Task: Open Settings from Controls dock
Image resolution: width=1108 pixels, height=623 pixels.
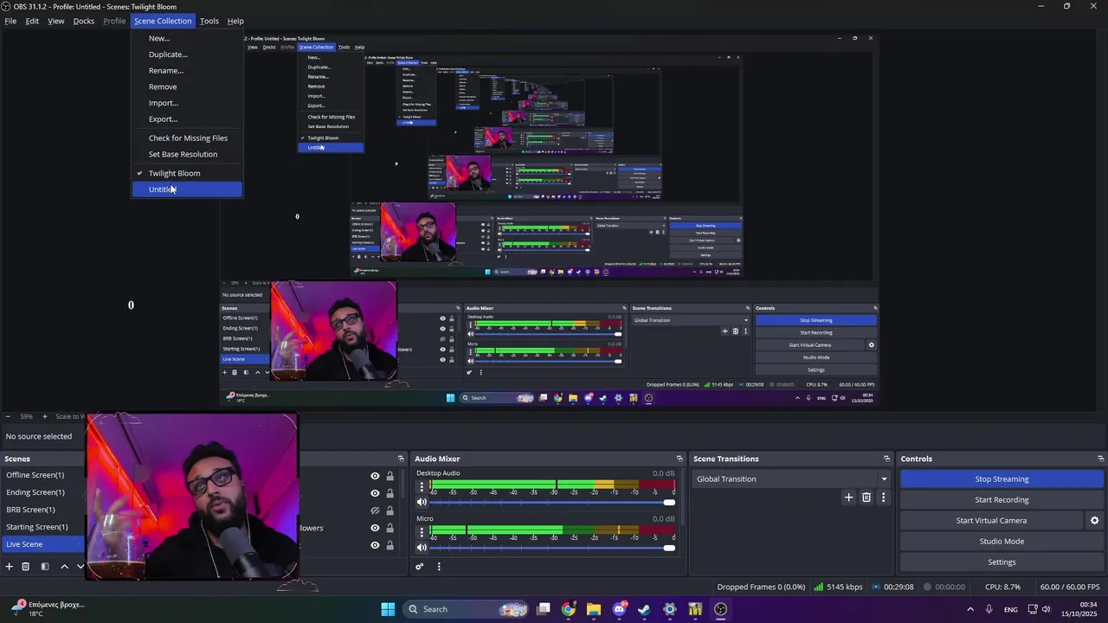Action: pyautogui.click(x=1002, y=562)
